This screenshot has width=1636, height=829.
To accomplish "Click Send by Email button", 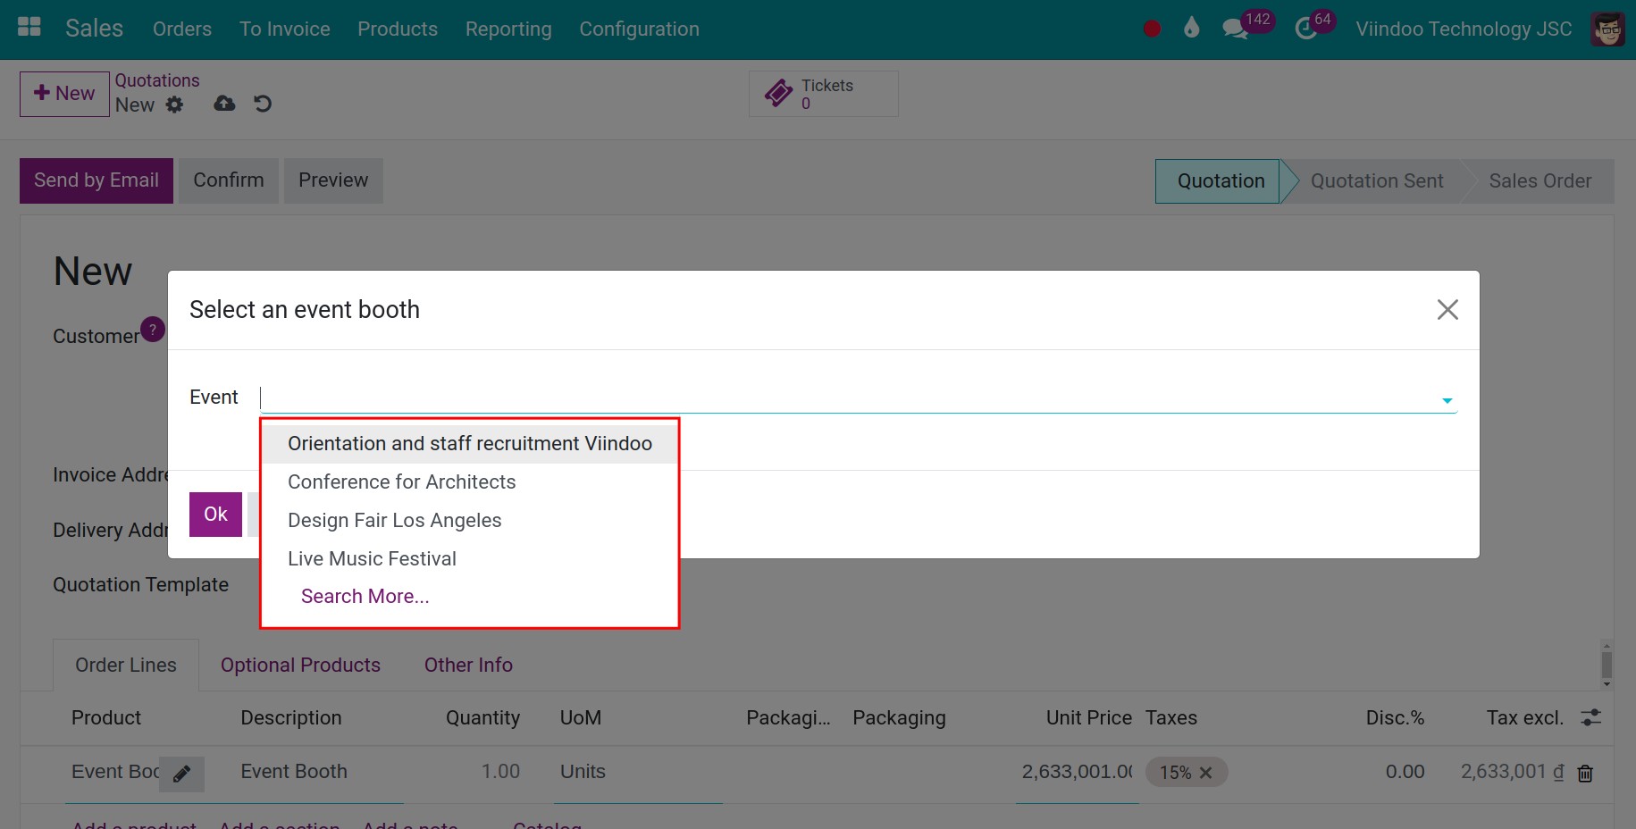I will pos(96,180).
